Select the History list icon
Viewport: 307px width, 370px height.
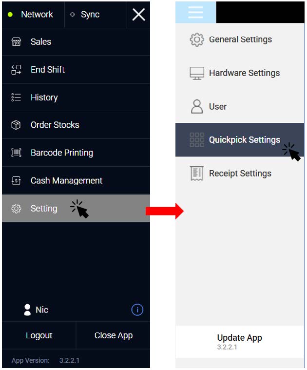tap(16, 97)
